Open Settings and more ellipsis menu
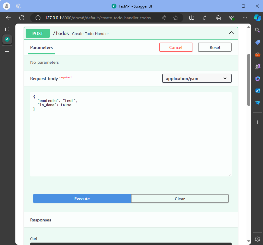 coord(245,18)
